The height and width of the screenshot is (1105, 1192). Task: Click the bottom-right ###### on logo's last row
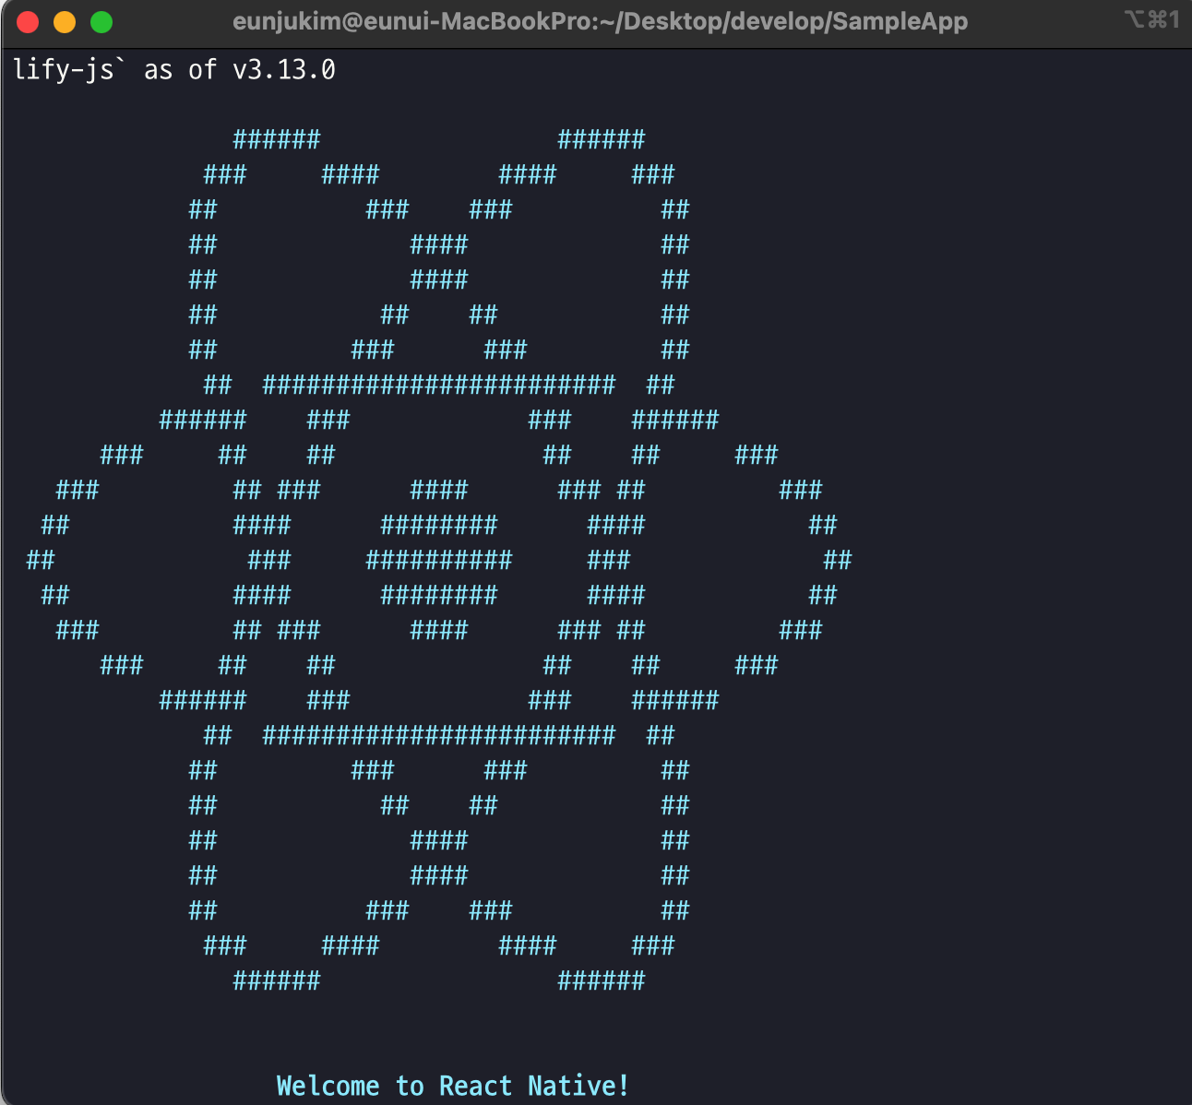(x=602, y=980)
